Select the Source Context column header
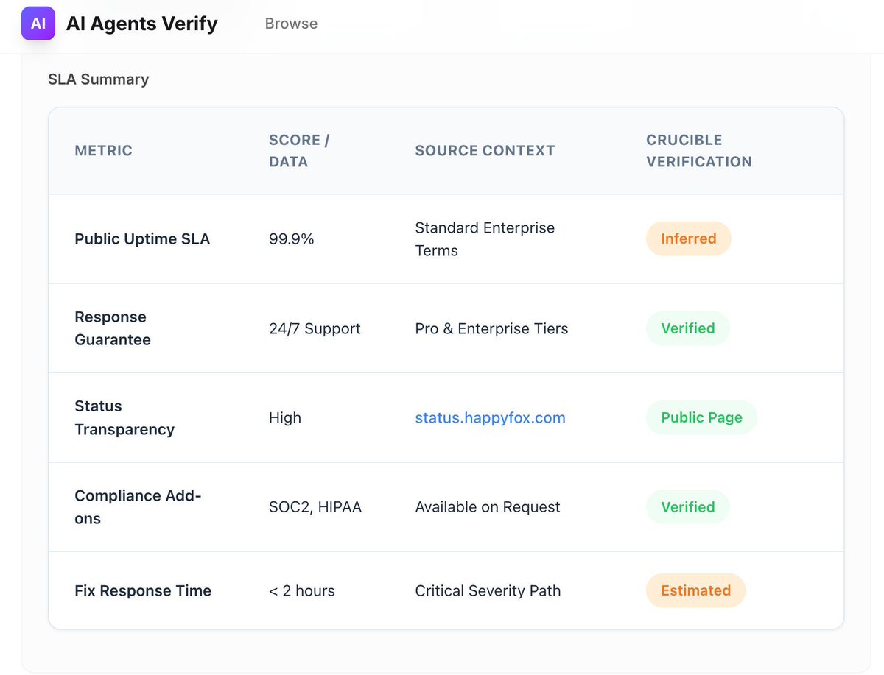 [x=485, y=151]
